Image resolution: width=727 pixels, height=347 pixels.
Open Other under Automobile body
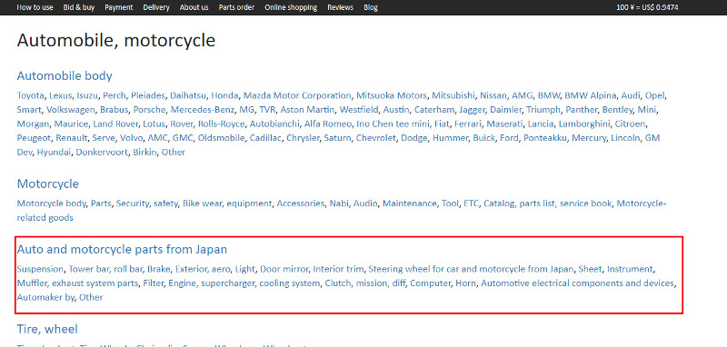pos(174,153)
